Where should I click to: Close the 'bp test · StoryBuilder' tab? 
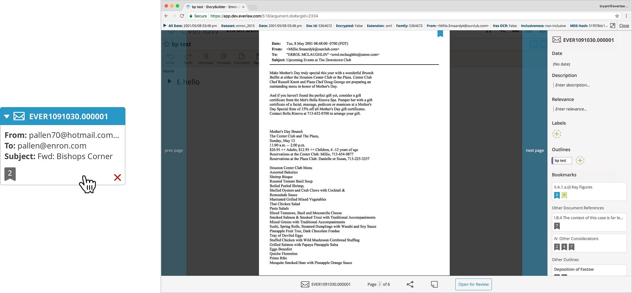coord(243,7)
